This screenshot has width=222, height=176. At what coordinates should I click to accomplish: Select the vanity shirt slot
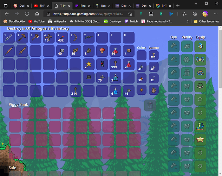tap(187, 60)
